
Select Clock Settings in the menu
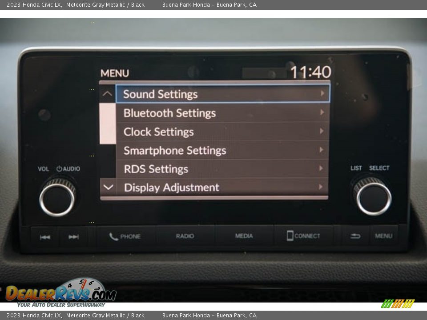(x=223, y=132)
